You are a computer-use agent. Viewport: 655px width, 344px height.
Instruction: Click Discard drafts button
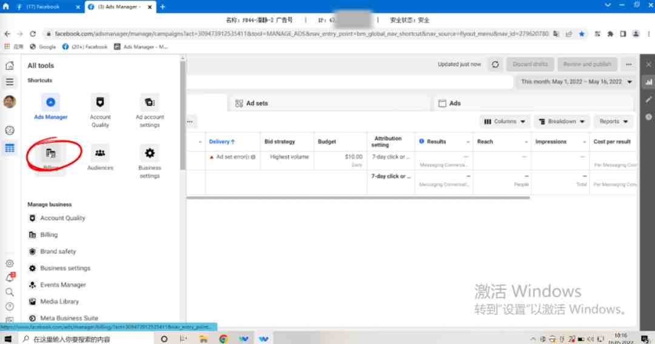point(529,64)
